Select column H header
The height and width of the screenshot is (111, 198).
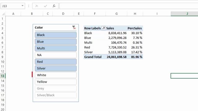coord(135,14)
